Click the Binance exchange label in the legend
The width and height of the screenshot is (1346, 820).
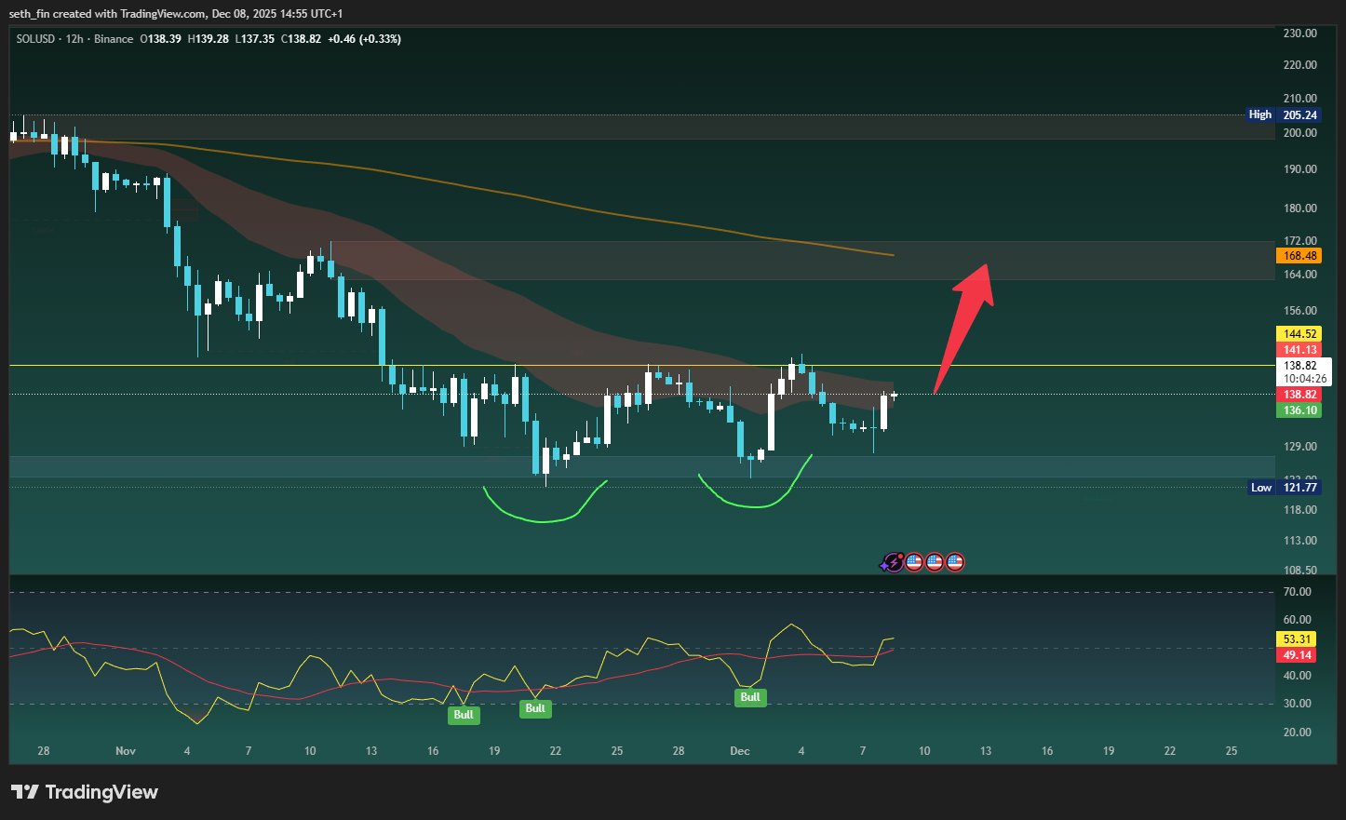114,39
